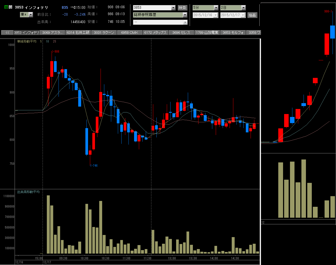Switch to the 6314 石井工研 tab
The width and height of the screenshot is (336, 265).
pyautogui.click(x=78, y=32)
